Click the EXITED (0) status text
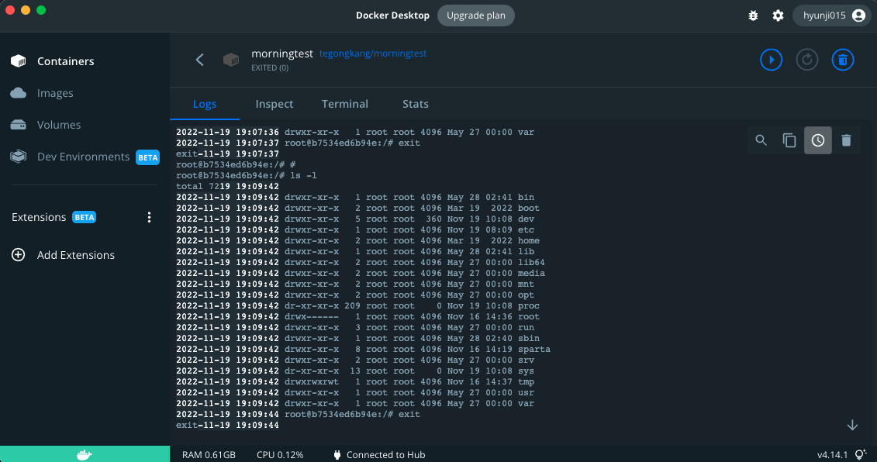This screenshot has height=462, width=877. coord(270,67)
